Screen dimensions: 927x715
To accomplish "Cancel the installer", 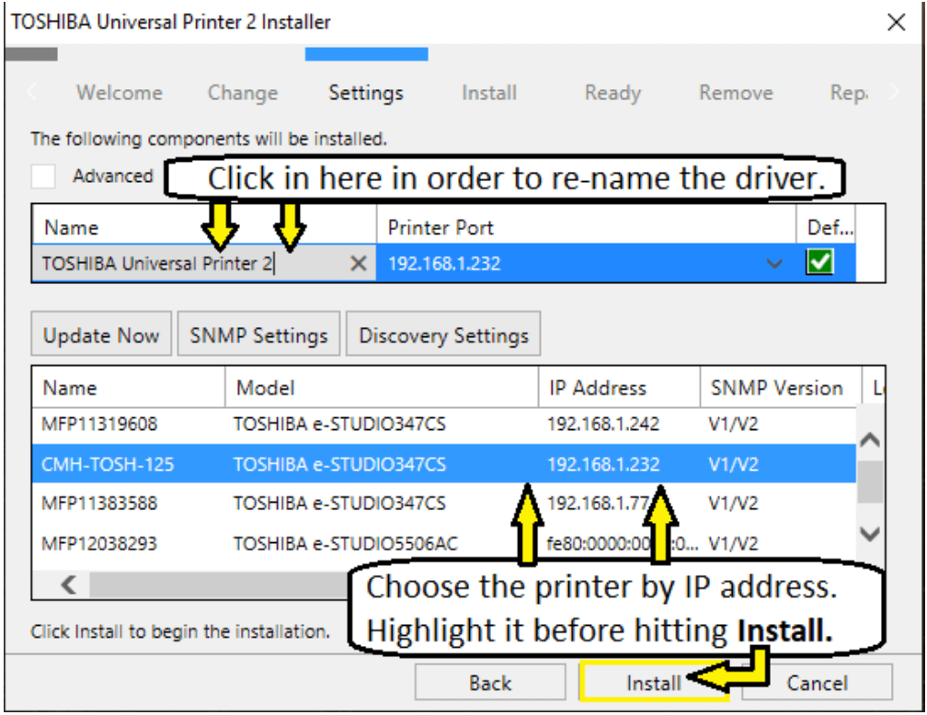I will tap(817, 683).
